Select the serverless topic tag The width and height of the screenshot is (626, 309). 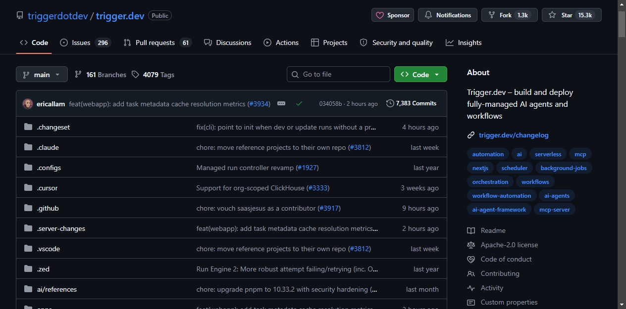pos(548,154)
